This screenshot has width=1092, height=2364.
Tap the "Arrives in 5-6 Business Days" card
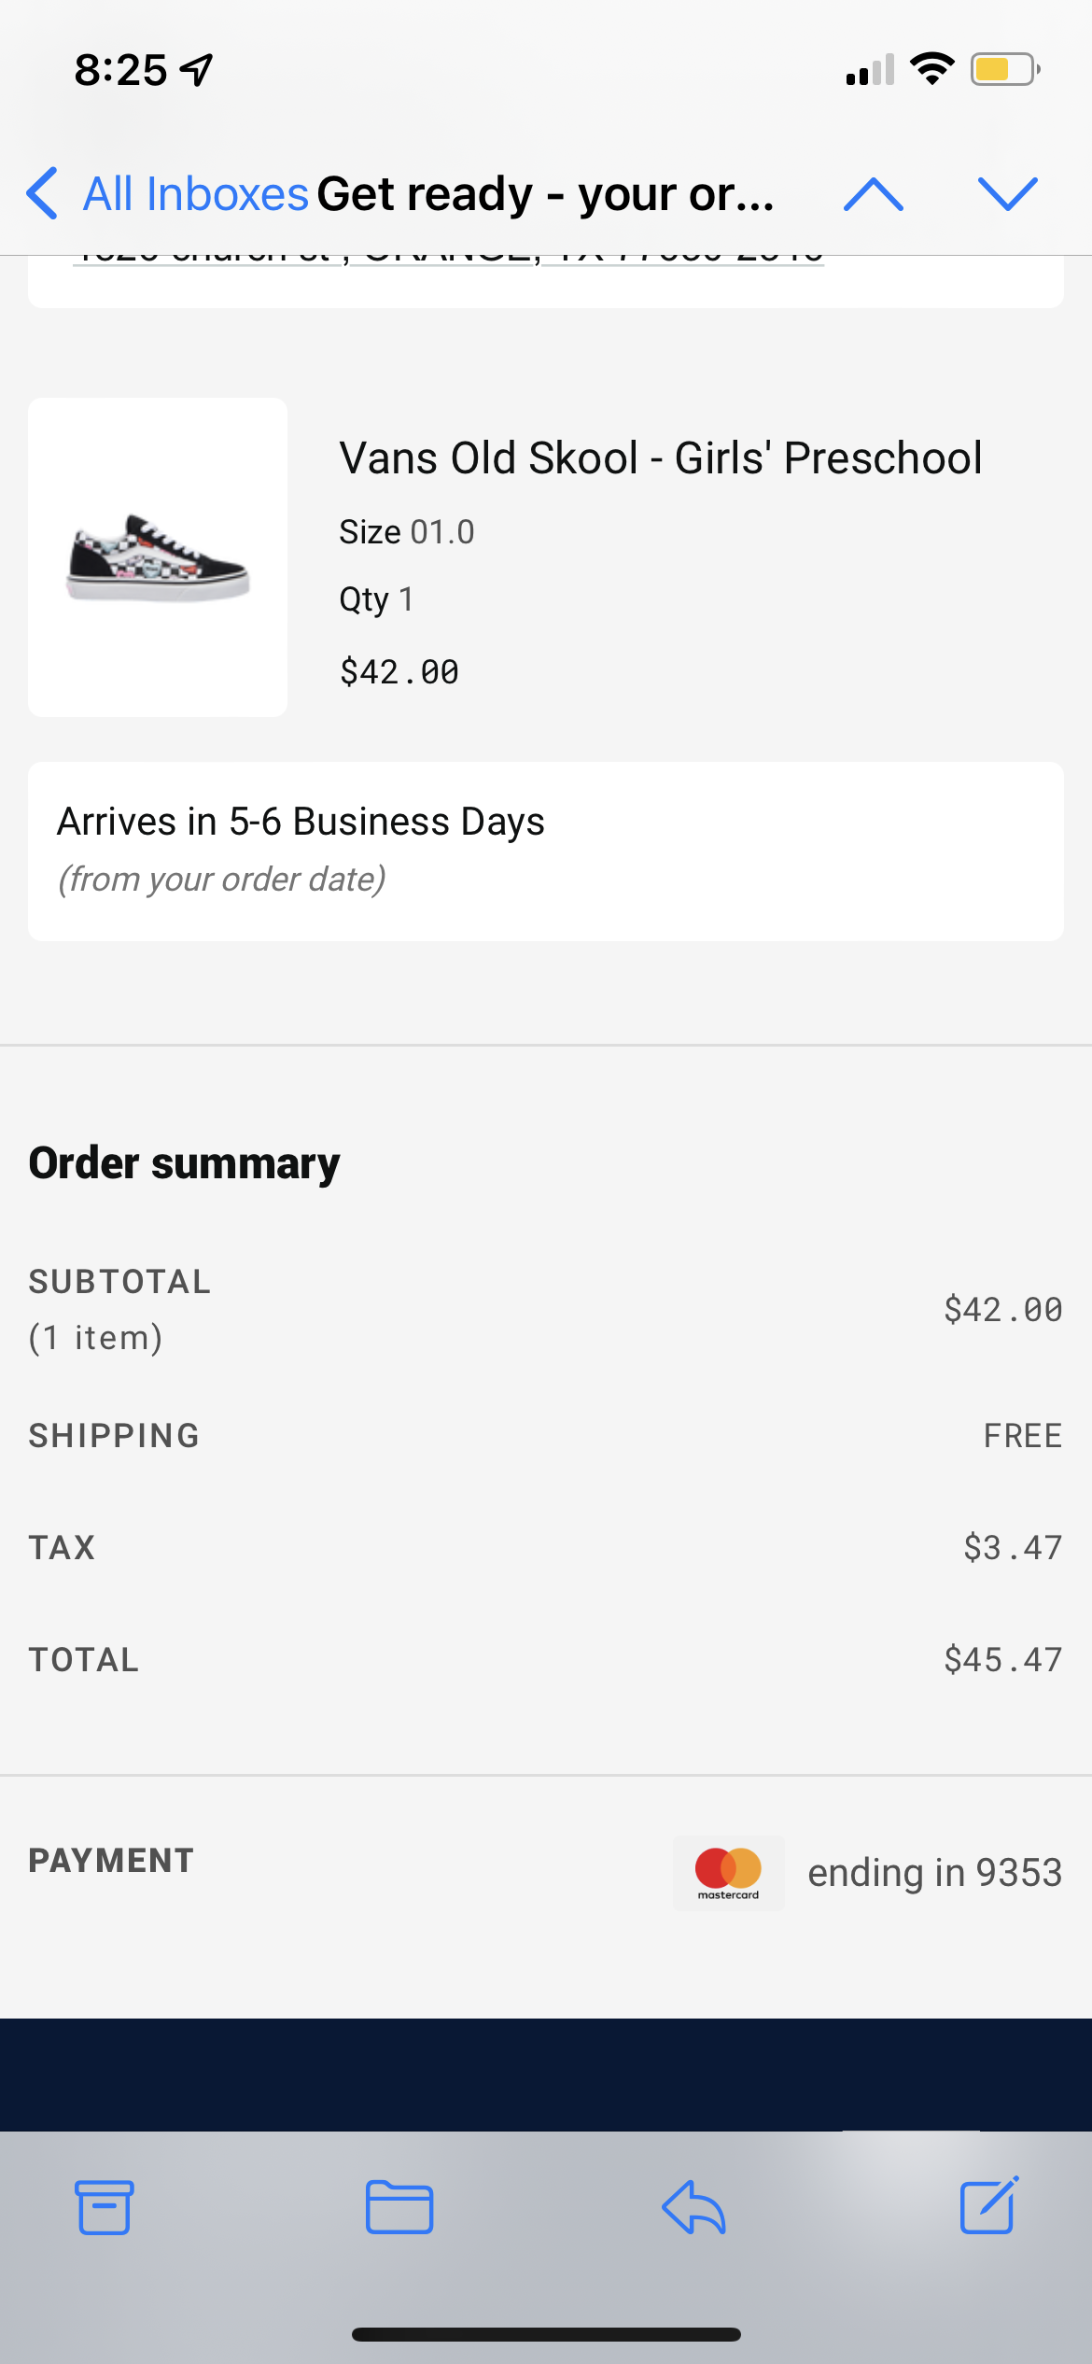546,851
